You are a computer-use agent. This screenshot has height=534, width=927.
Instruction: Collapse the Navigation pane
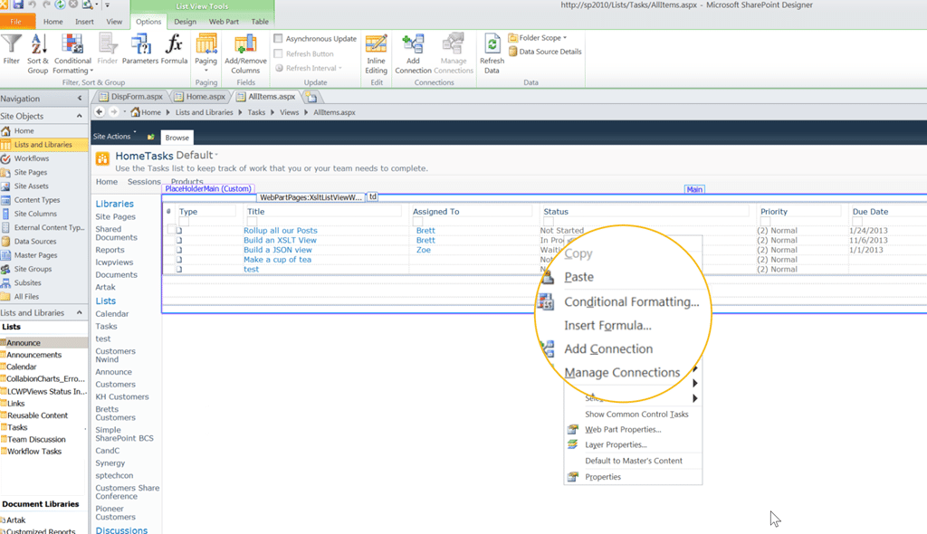pos(80,98)
